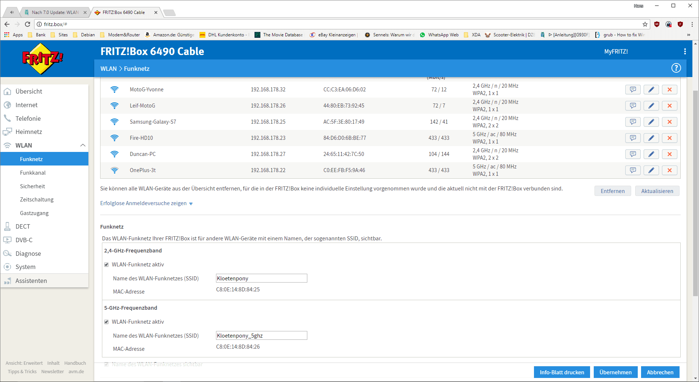Viewport: 699px width, 382px height.
Task: Open Diagnose in the sidebar
Action: click(44, 254)
